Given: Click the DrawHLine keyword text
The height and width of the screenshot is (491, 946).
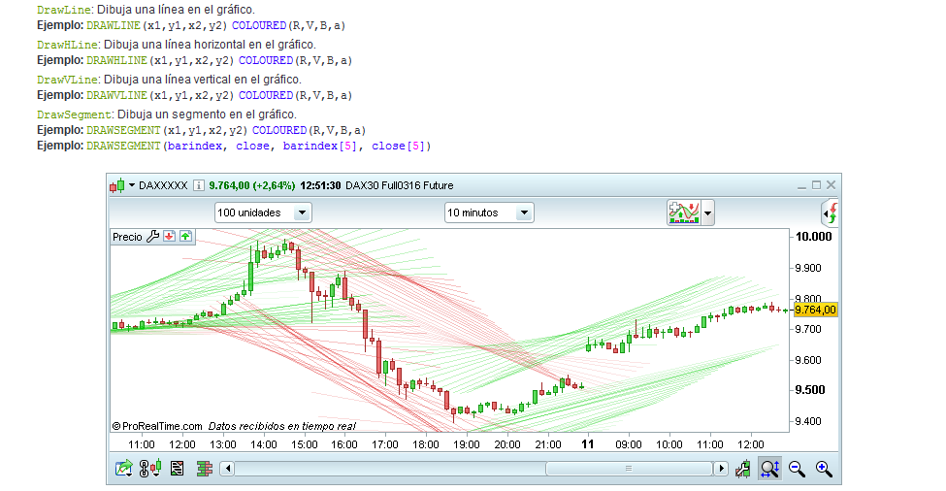Looking at the screenshot, I should tap(68, 46).
